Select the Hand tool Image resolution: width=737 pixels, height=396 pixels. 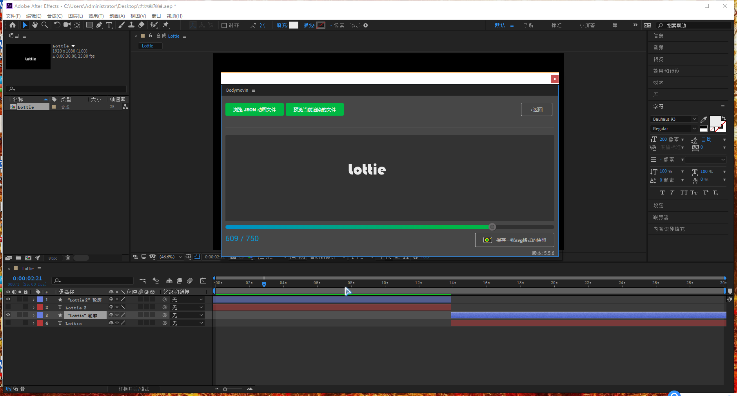(35, 25)
